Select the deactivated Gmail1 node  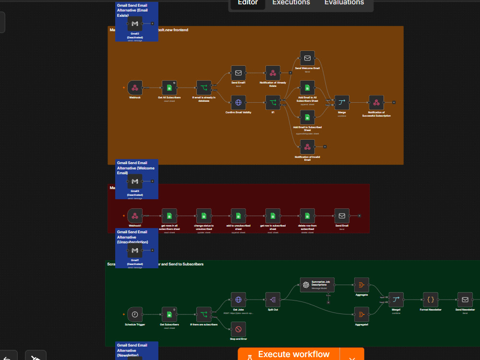[135, 251]
